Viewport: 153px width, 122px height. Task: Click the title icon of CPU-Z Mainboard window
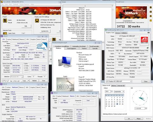[1, 84]
